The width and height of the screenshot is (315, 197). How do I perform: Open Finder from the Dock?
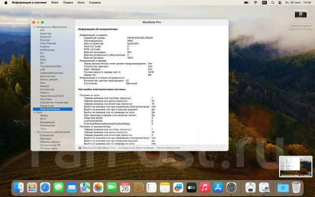pos(19,188)
